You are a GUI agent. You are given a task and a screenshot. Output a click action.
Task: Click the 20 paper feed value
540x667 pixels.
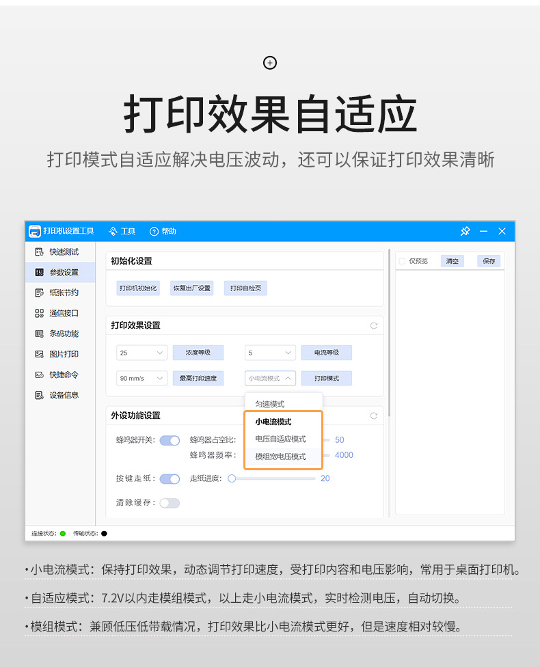(325, 478)
